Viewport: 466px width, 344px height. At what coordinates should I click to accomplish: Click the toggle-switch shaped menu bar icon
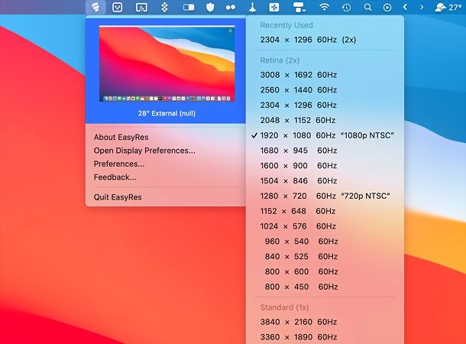(x=189, y=8)
